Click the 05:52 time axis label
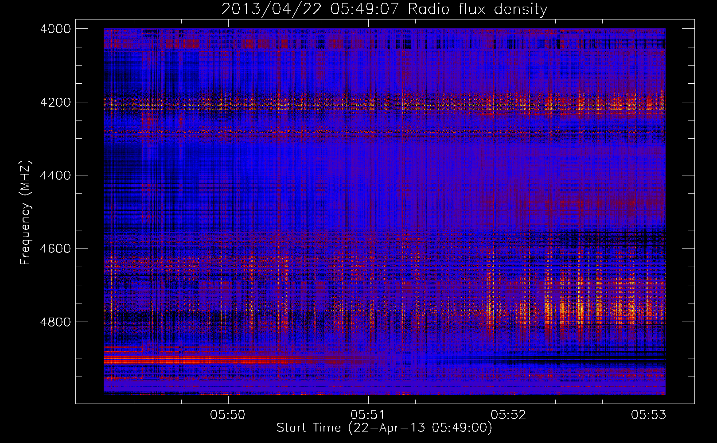 coord(508,415)
